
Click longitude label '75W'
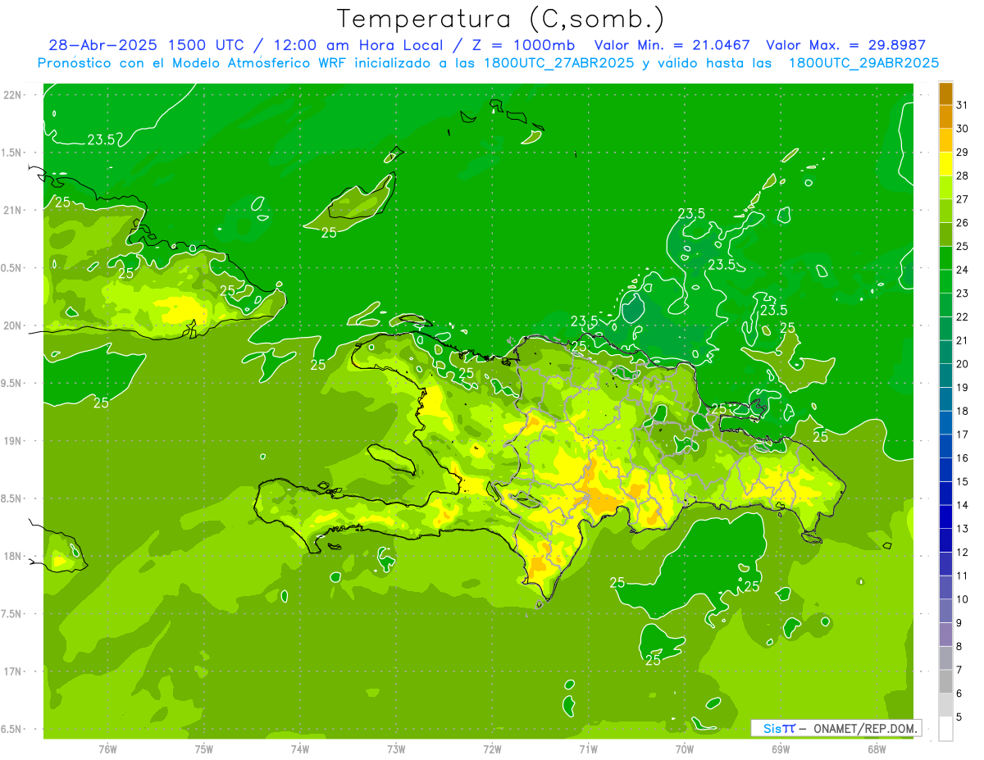click(x=204, y=749)
